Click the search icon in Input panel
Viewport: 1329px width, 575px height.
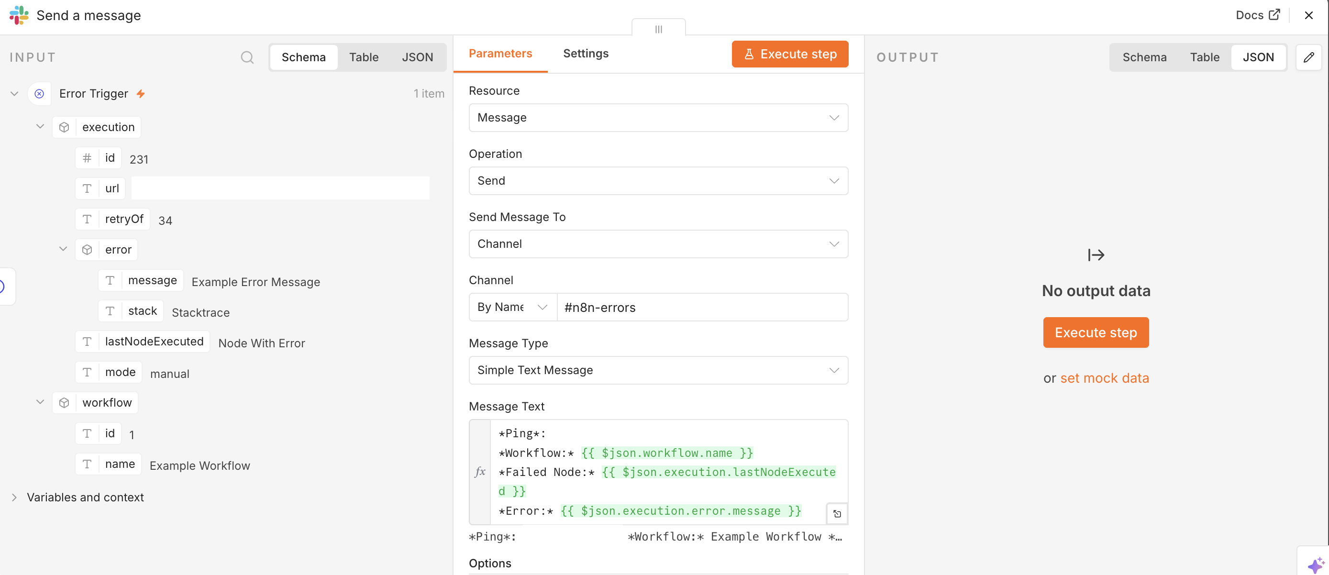pos(247,57)
